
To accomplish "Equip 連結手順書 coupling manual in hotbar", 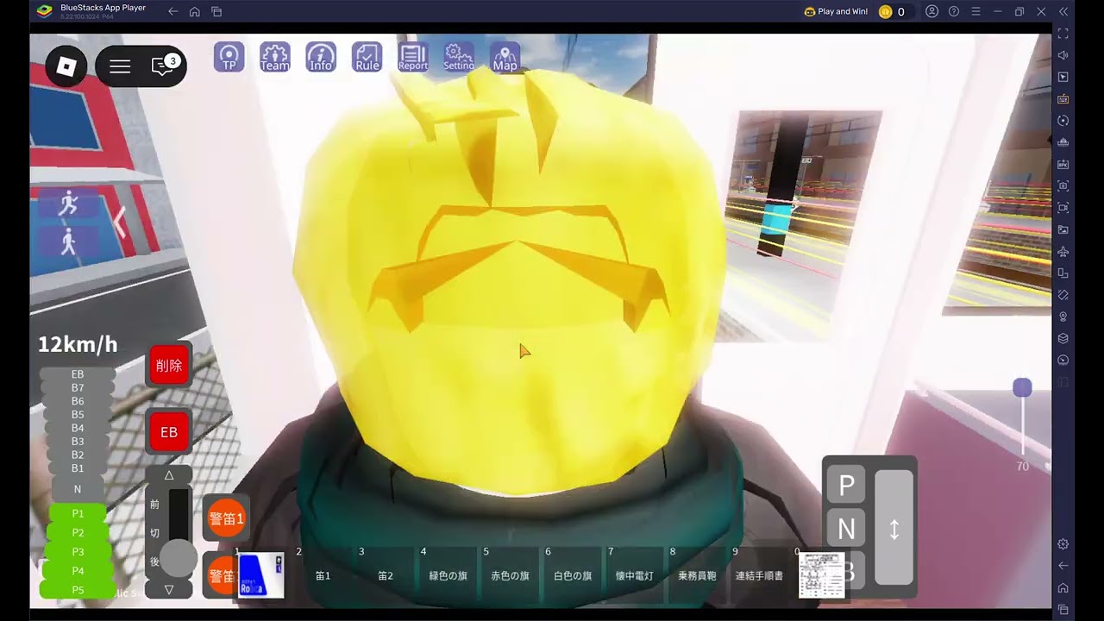I will pos(759,575).
